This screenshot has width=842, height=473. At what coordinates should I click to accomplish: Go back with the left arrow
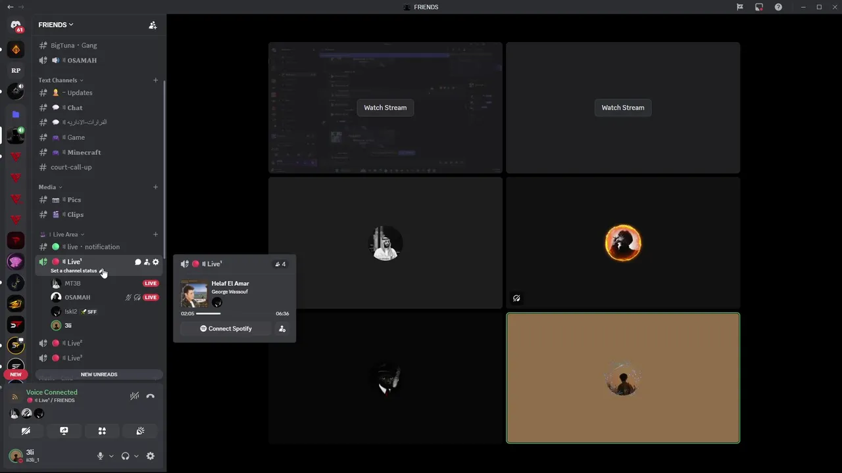pyautogui.click(x=10, y=7)
